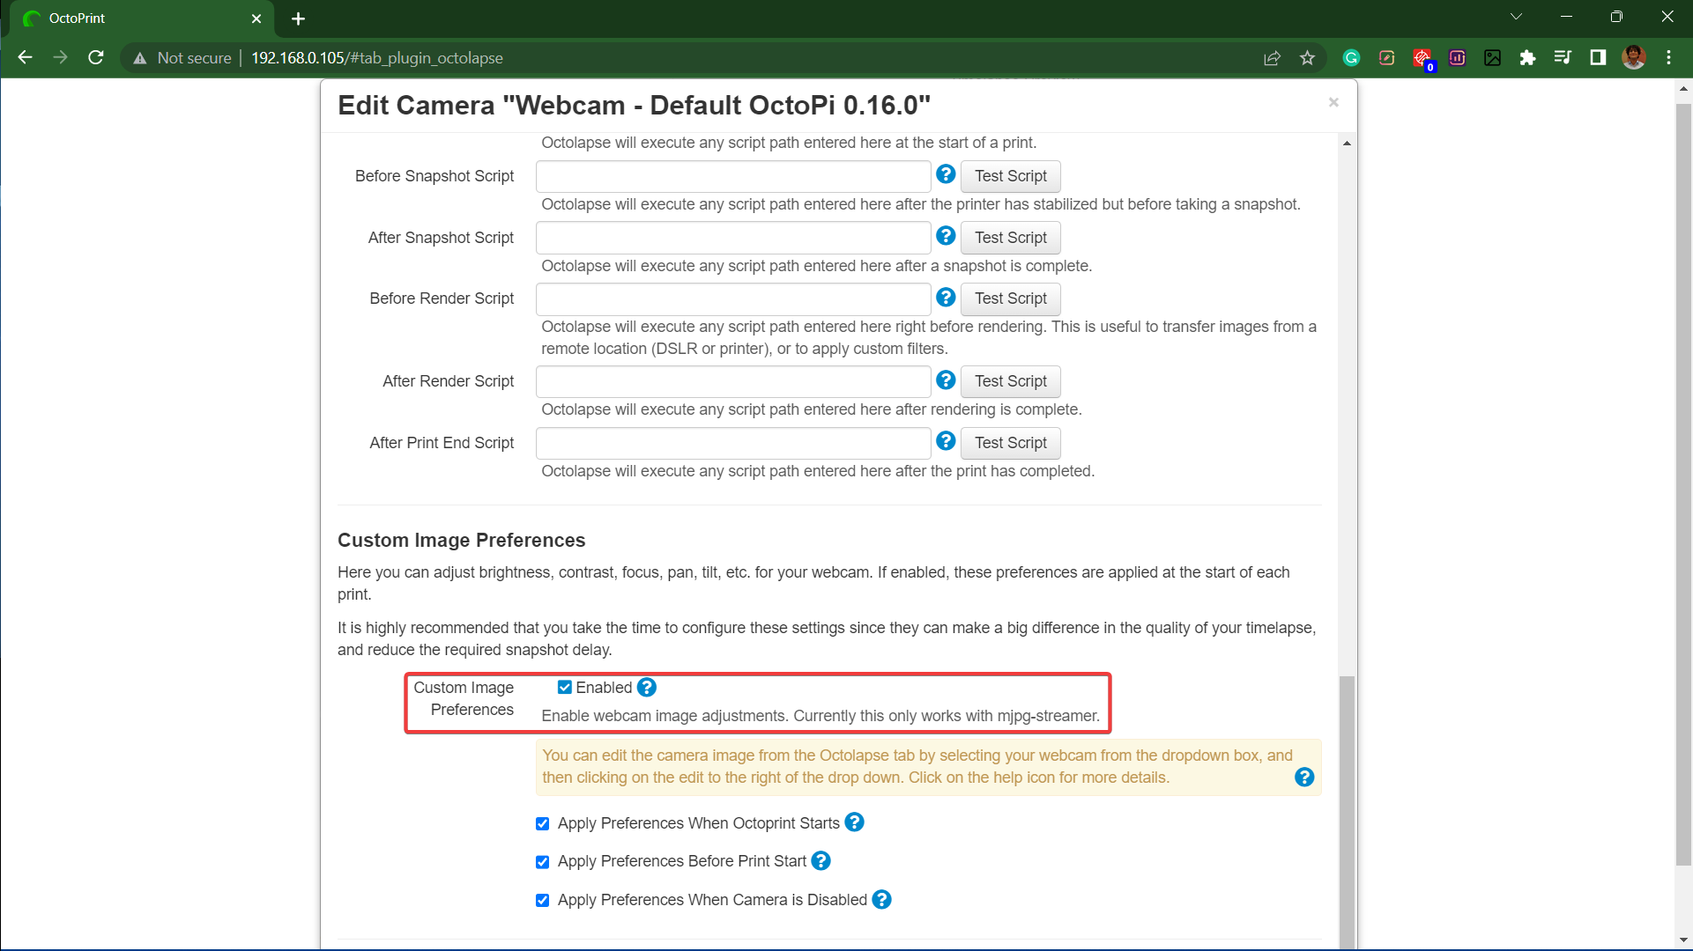Click the URL address bar text
The image size is (1693, 951).
(x=377, y=58)
